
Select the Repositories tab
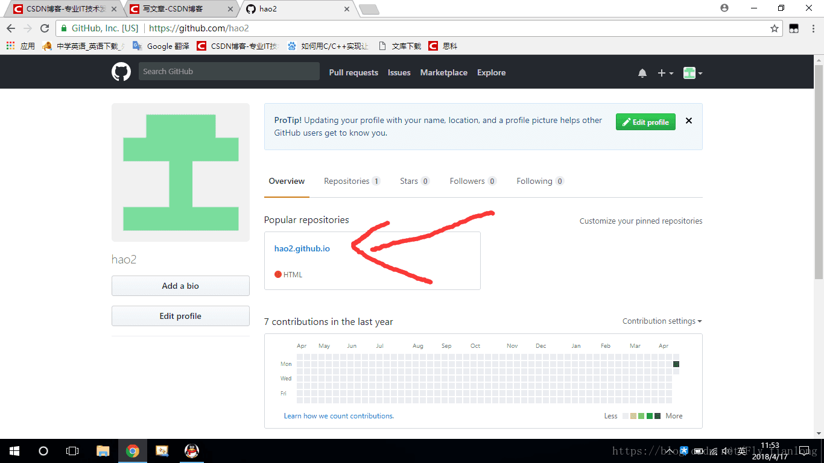point(352,181)
